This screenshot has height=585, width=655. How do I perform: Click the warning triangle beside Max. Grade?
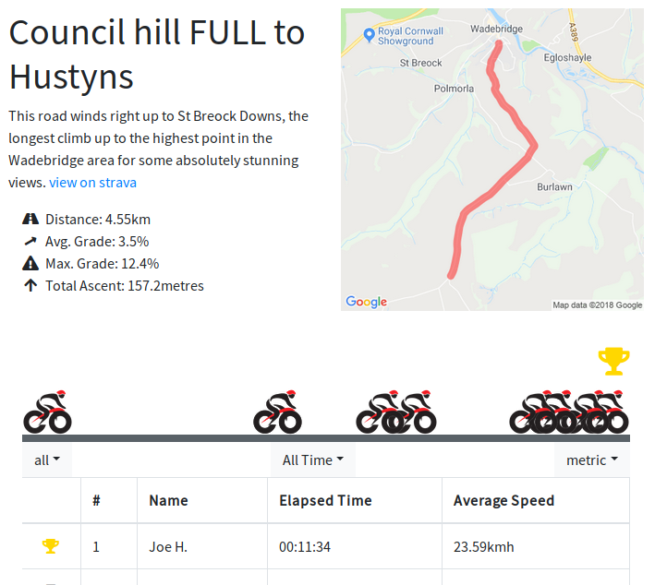point(30,264)
